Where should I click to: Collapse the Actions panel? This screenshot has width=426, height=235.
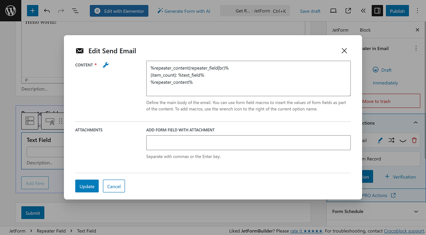point(415,123)
